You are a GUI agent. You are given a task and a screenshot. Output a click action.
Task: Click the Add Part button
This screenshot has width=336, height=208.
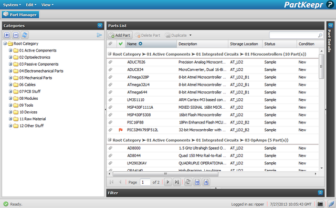120,35
